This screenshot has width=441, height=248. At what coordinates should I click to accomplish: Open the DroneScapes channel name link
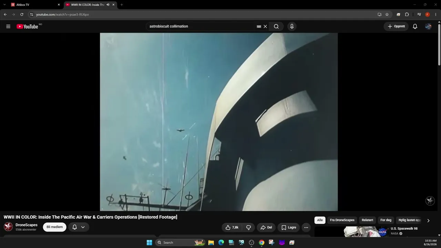27,225
